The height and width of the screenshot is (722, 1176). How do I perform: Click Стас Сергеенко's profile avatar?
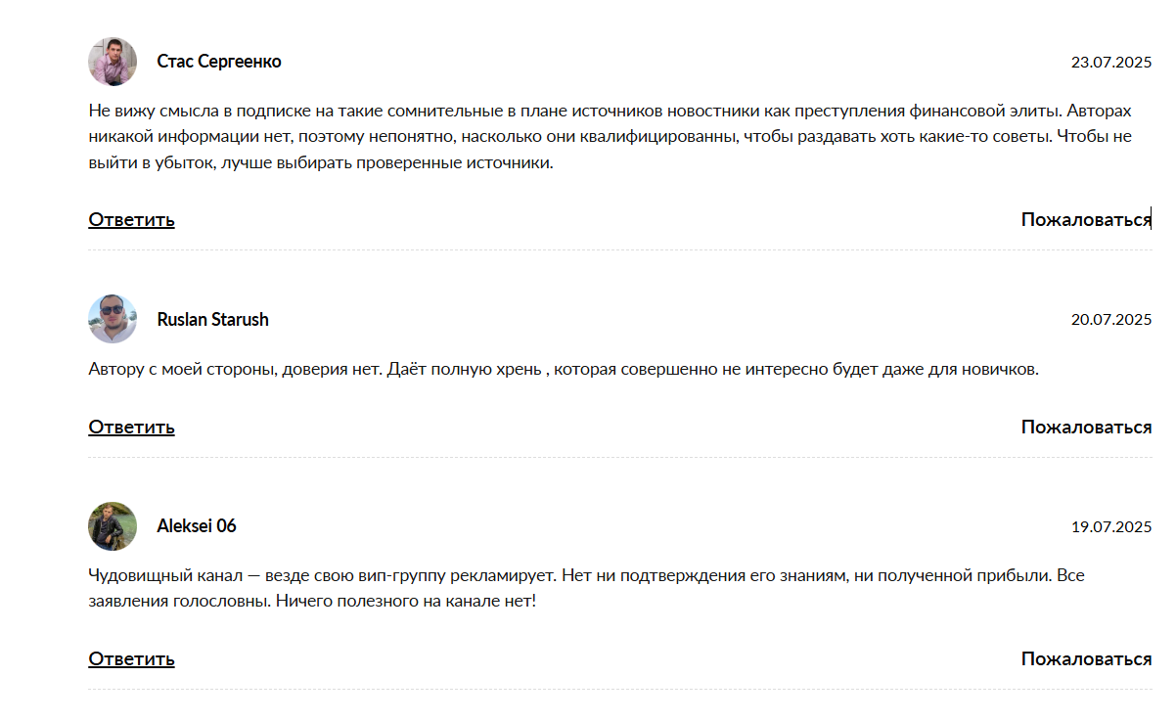[x=113, y=62]
